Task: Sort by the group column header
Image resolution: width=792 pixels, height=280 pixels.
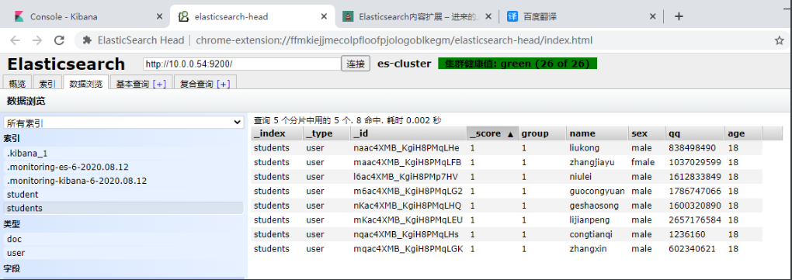Action: click(x=543, y=133)
